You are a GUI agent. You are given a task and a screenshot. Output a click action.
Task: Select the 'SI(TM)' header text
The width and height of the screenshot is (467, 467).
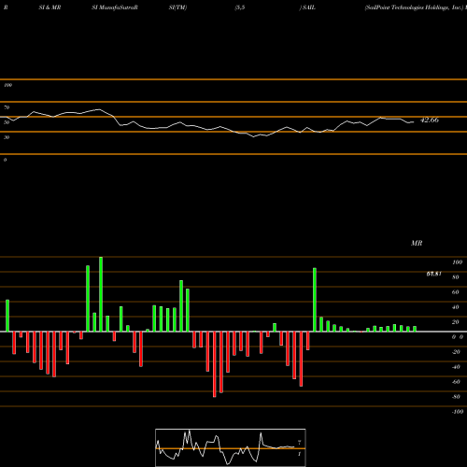177,7
